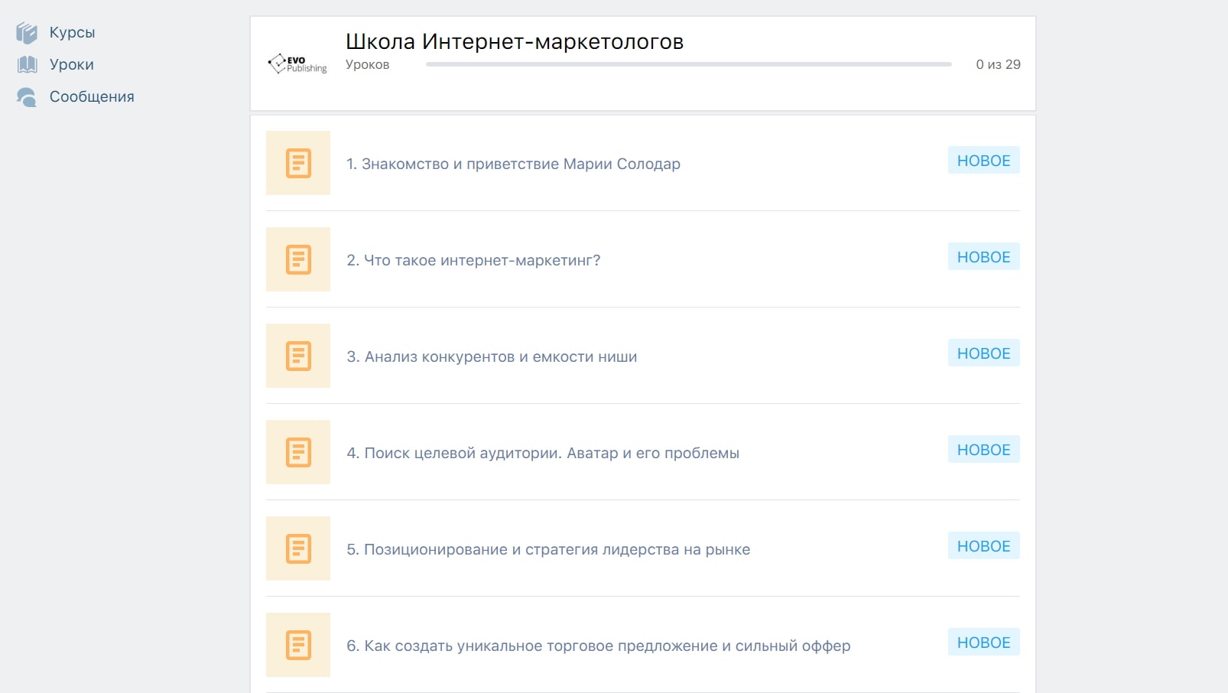The height and width of the screenshot is (693, 1228).
Task: Click the 0 из 29 progress counter
Action: [x=998, y=64]
